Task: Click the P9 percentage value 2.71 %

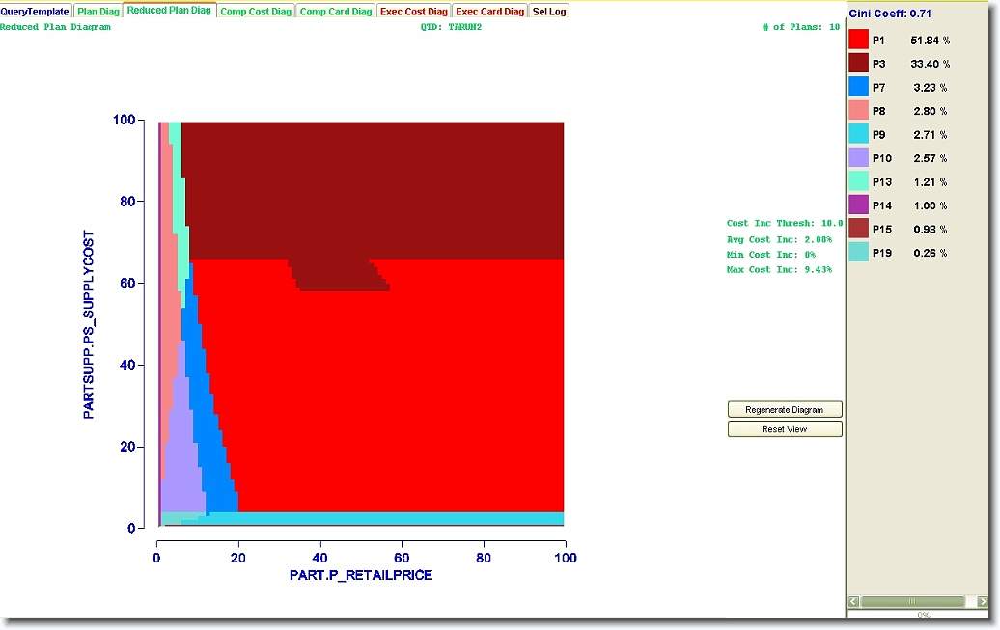Action: coord(930,134)
